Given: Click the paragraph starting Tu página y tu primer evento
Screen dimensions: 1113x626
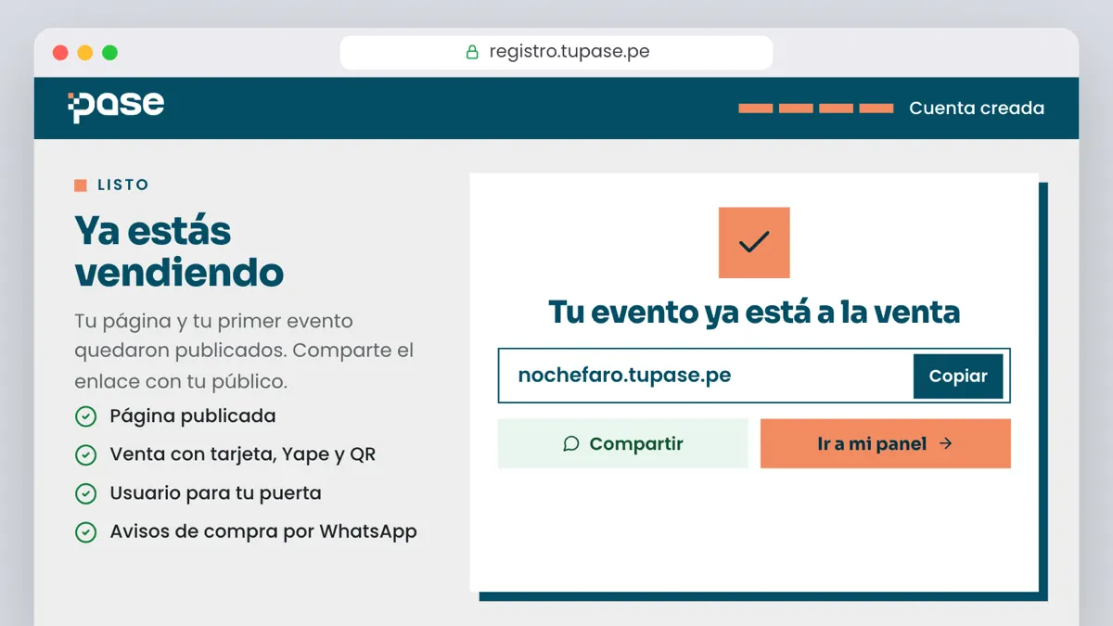Looking at the screenshot, I should (x=244, y=351).
